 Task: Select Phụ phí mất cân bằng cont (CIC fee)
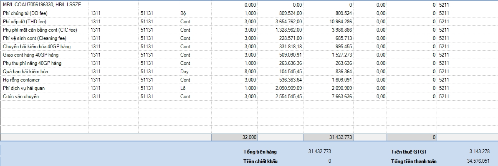45,30
